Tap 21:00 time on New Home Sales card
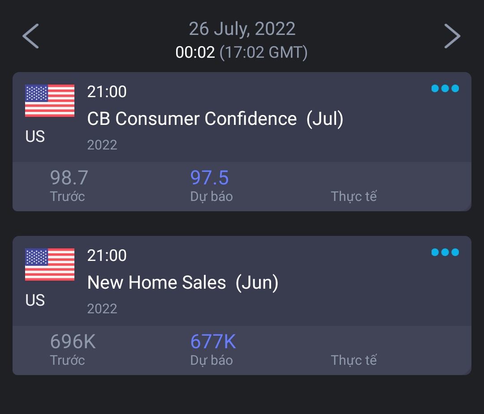 (107, 256)
